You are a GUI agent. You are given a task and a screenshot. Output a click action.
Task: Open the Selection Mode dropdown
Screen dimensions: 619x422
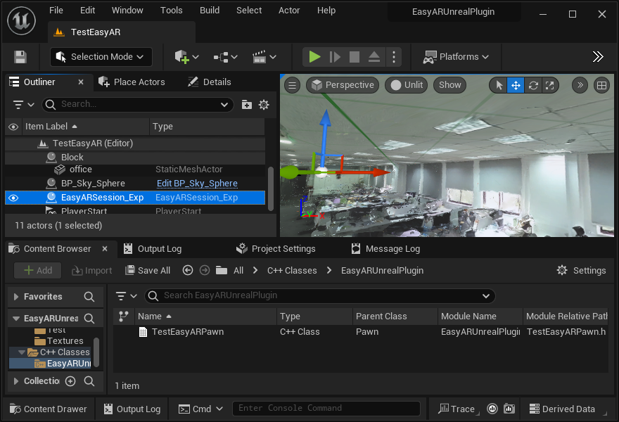(x=101, y=57)
